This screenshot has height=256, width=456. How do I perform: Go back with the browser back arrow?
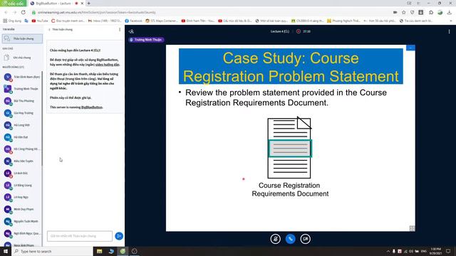[x=6, y=13]
